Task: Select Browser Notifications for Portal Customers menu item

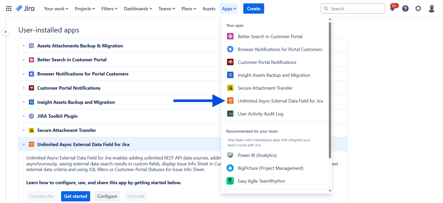Action: pyautogui.click(x=275, y=49)
